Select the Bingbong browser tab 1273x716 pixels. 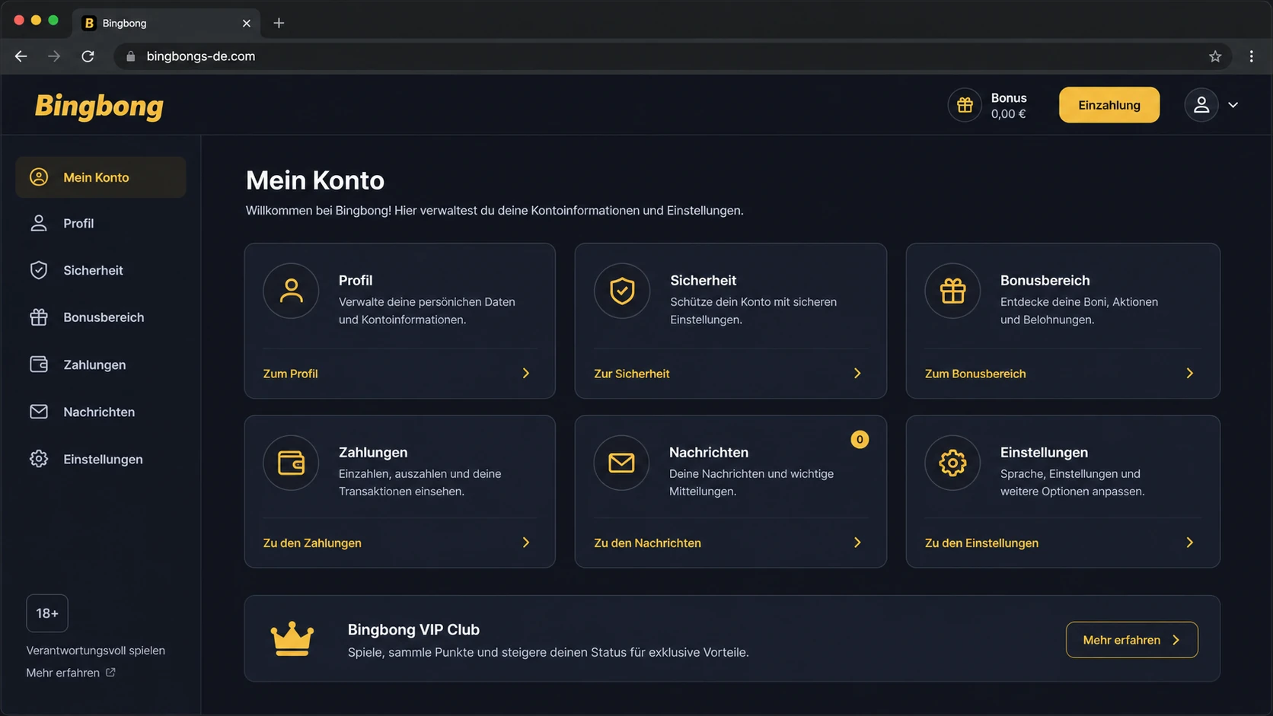tap(167, 23)
